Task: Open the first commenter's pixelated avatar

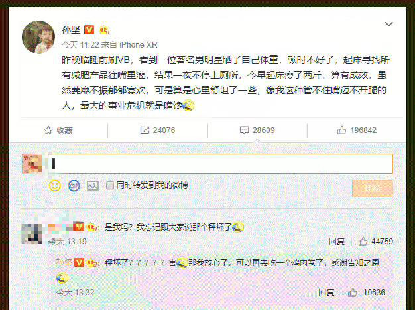Action: click(32, 234)
